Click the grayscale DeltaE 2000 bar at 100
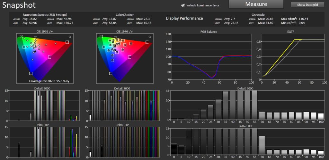The height and width of the screenshot is (160, 329). (321, 116)
